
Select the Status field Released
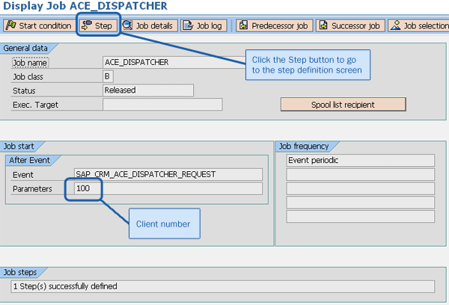(148, 90)
